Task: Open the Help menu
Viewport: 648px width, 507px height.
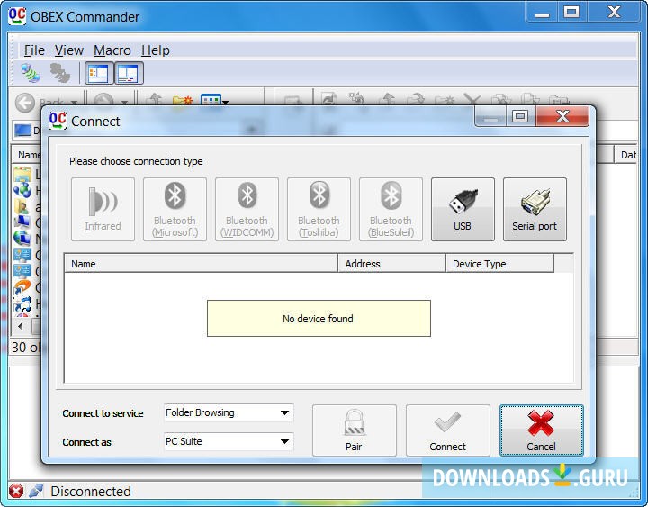Action: [x=156, y=50]
